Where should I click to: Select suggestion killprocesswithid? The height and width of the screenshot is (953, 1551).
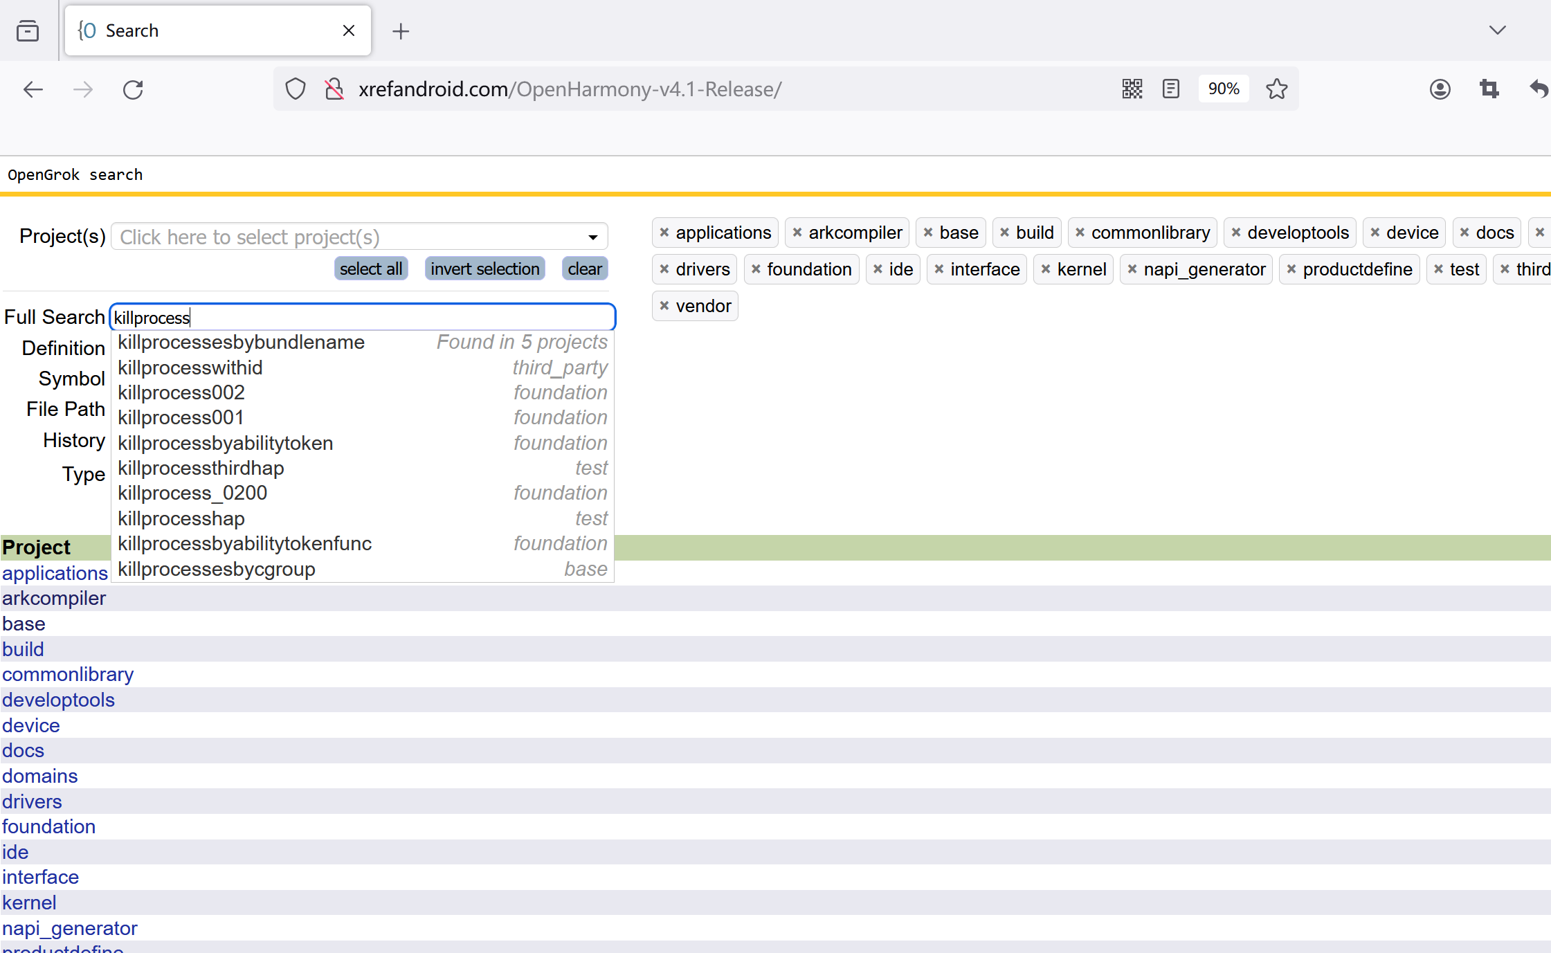[x=363, y=367]
